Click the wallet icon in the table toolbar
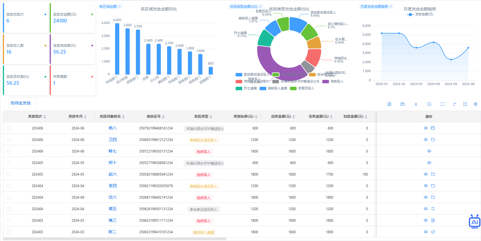The width and height of the screenshot is (481, 241). click(403, 104)
